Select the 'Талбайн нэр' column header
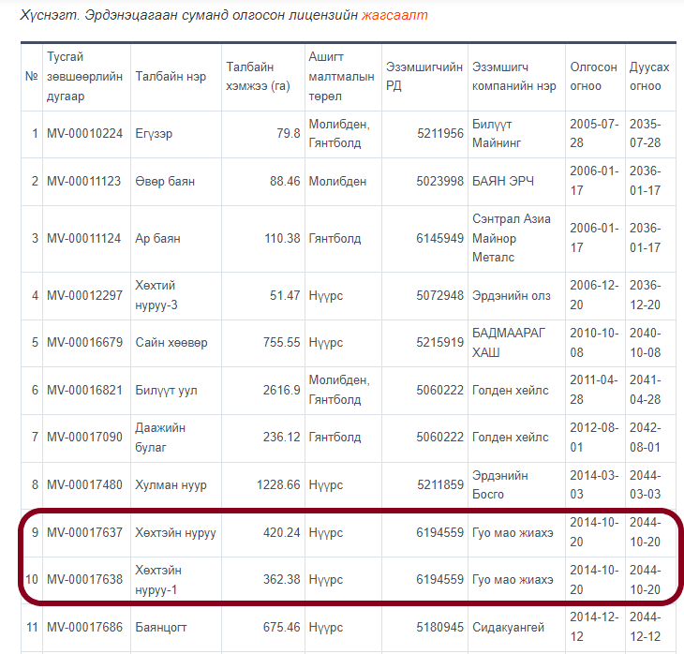 coord(171,76)
